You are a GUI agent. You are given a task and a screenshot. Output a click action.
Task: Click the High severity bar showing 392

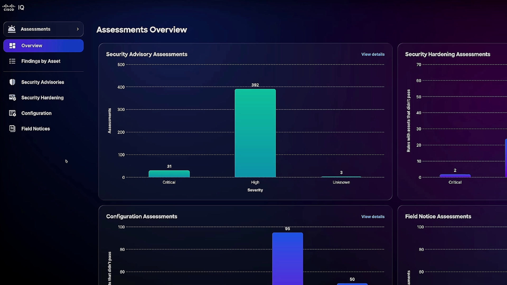255,133
